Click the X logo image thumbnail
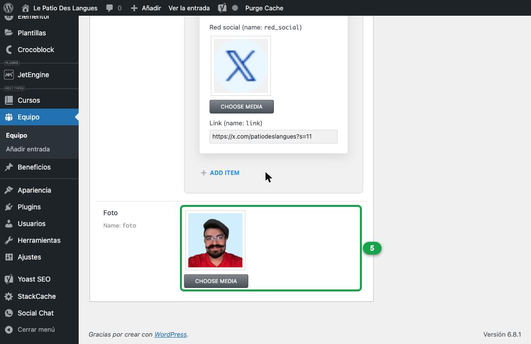The width and height of the screenshot is (531, 344). (x=241, y=66)
